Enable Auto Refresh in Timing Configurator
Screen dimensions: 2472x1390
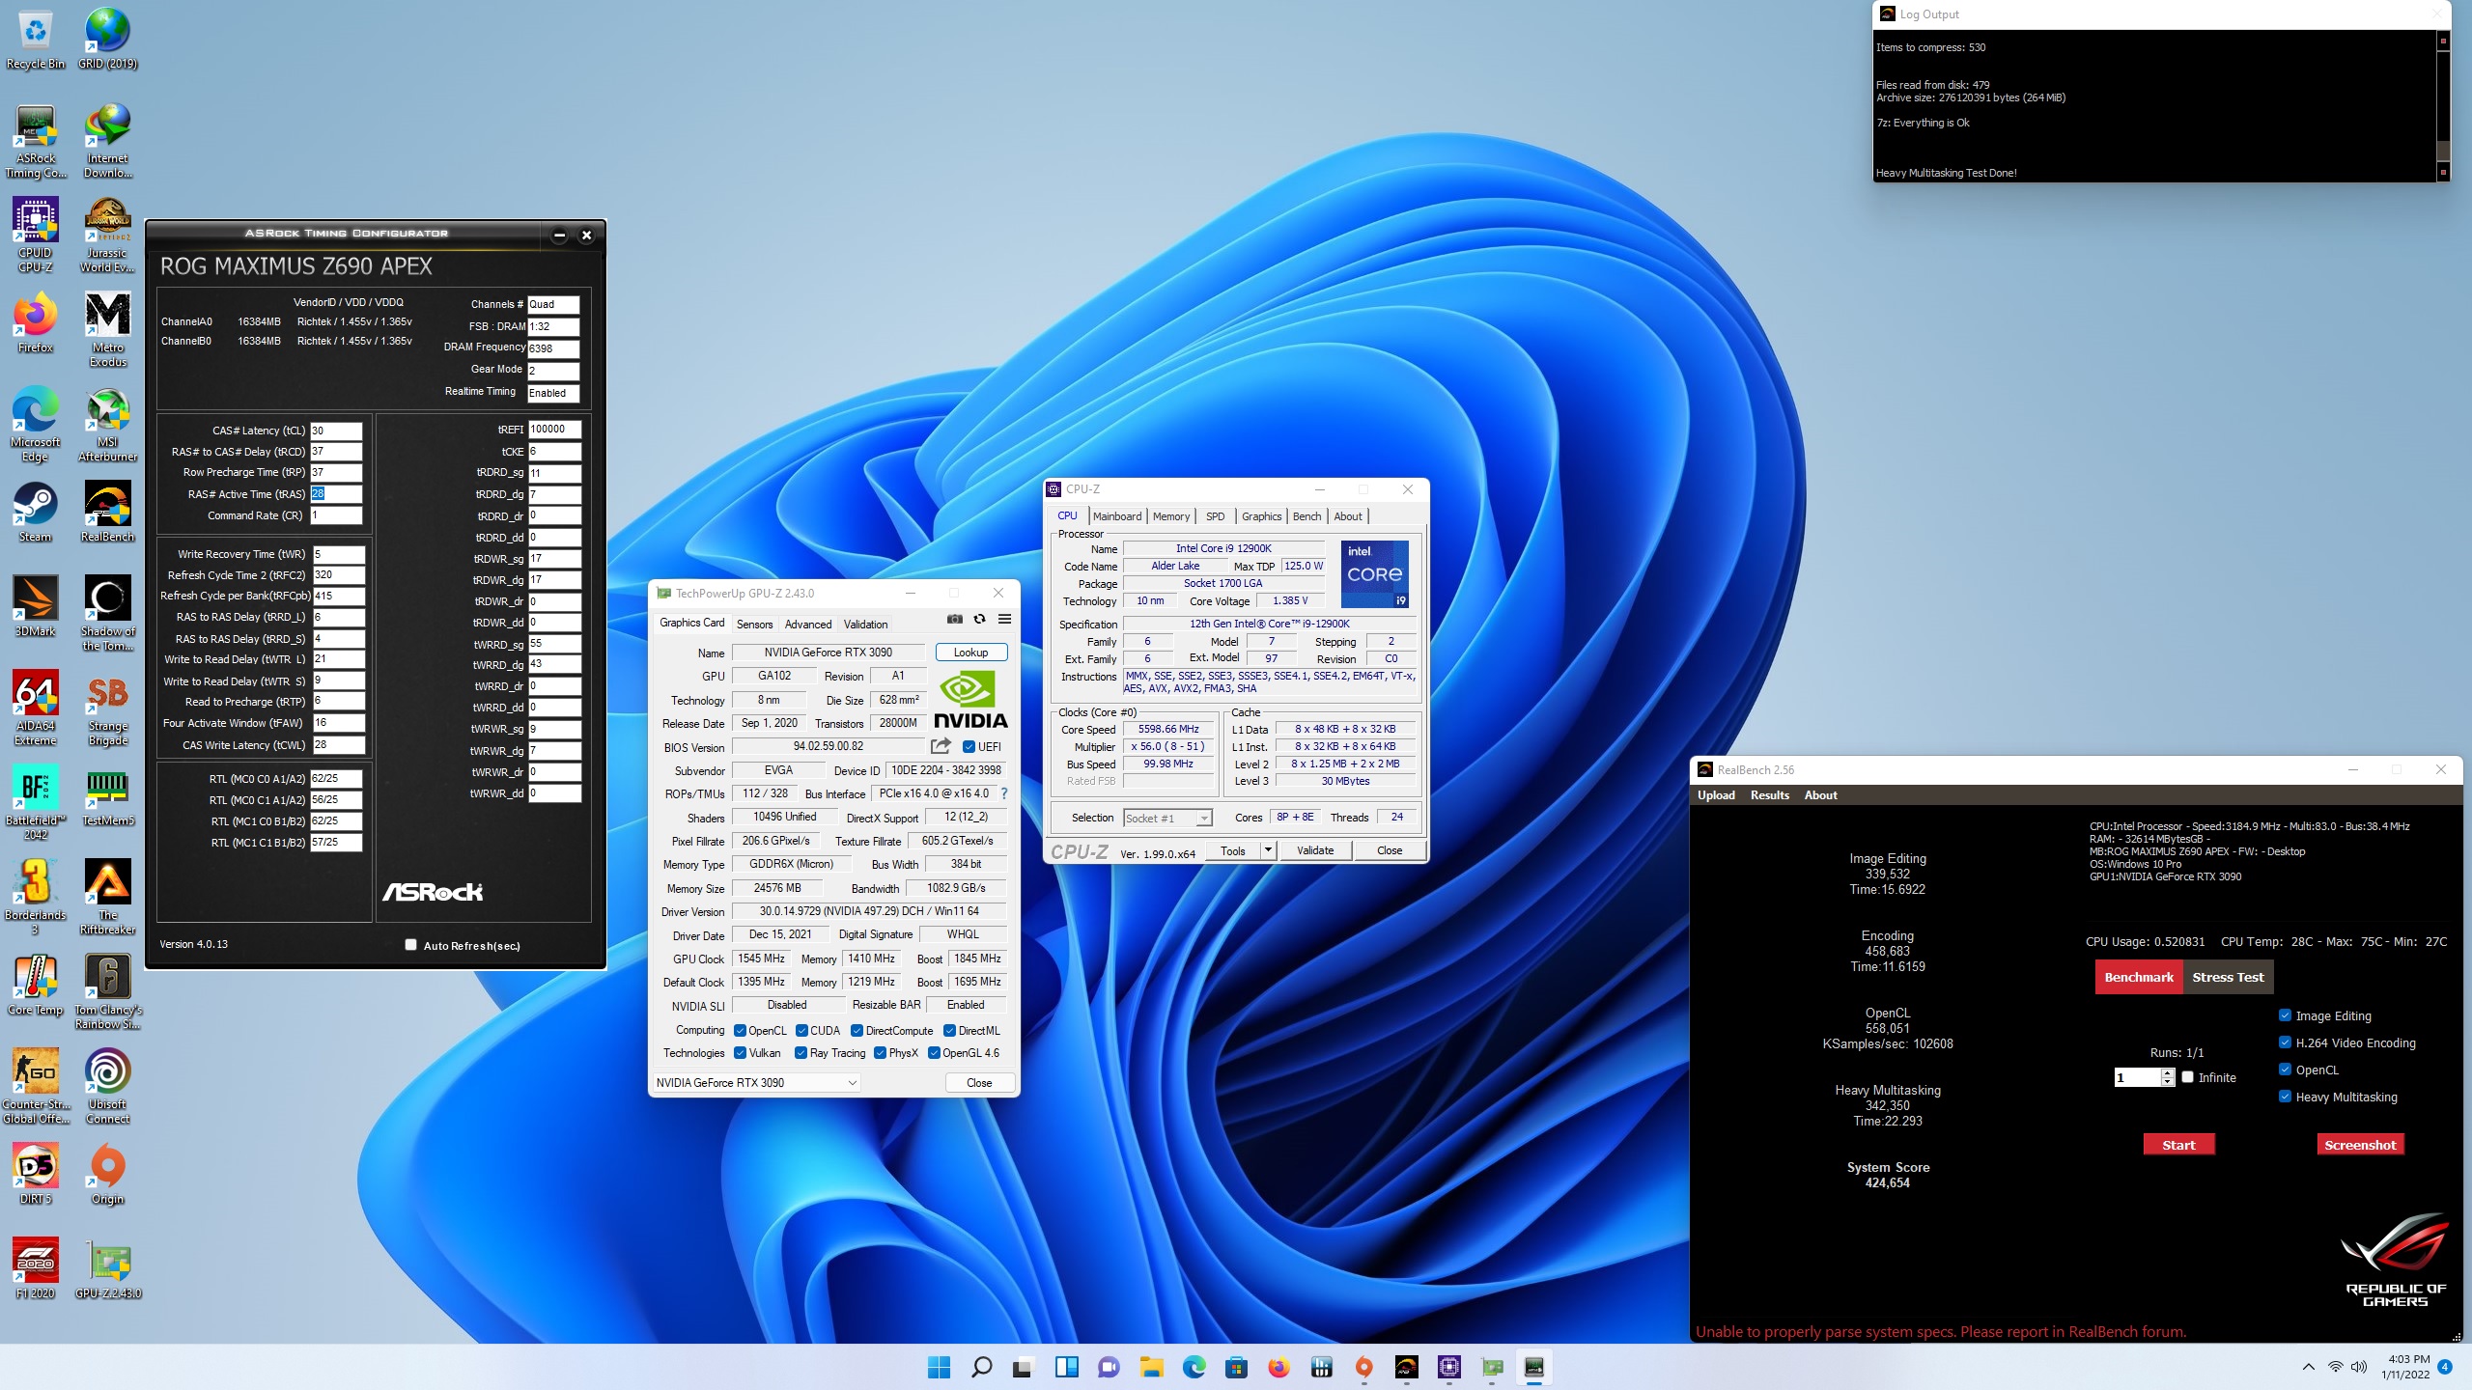(410, 945)
